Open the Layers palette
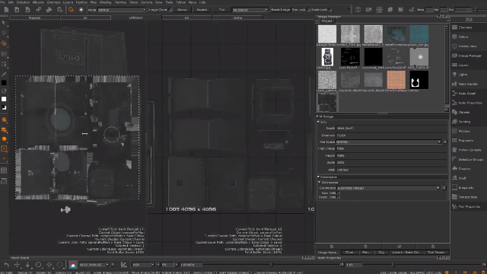Screen dimensions: 487x274 [x=467, y=65]
